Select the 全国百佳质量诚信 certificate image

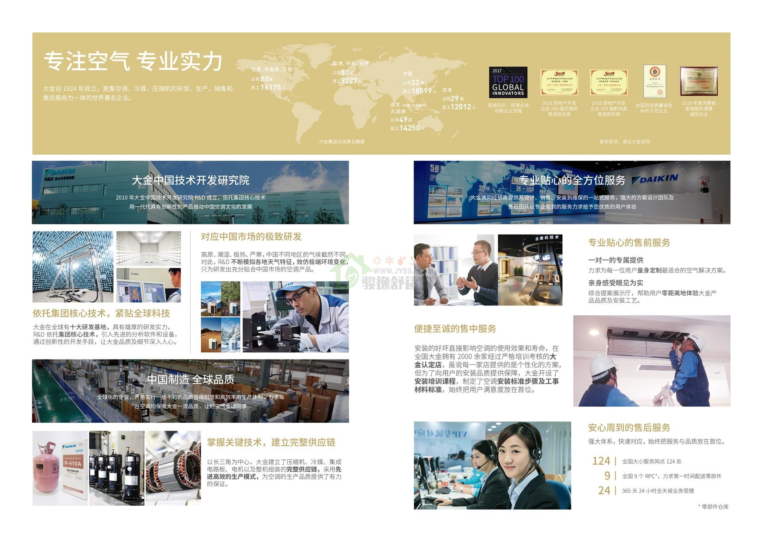click(654, 81)
